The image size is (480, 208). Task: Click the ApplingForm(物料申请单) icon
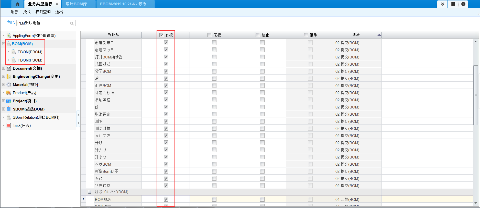click(x=9, y=36)
